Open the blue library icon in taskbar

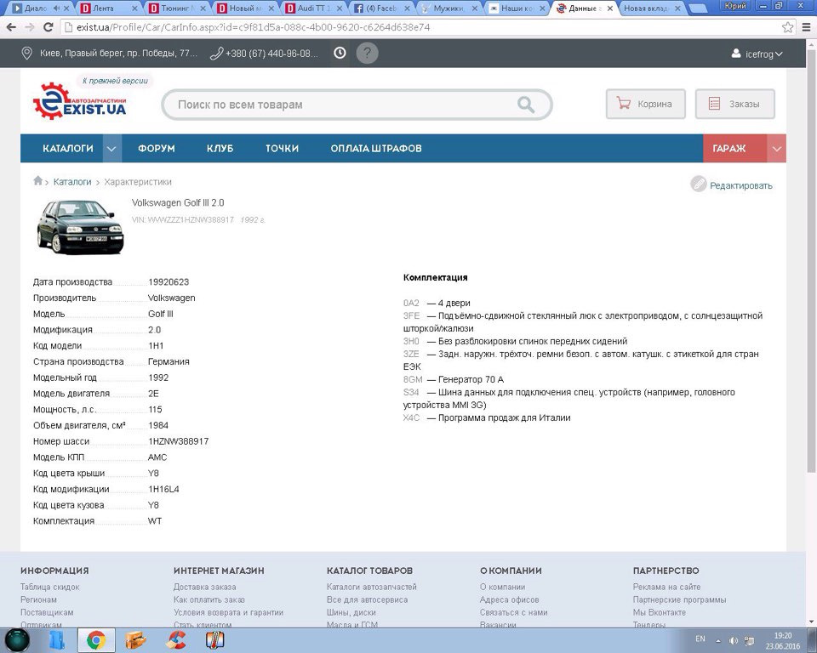tap(57, 640)
